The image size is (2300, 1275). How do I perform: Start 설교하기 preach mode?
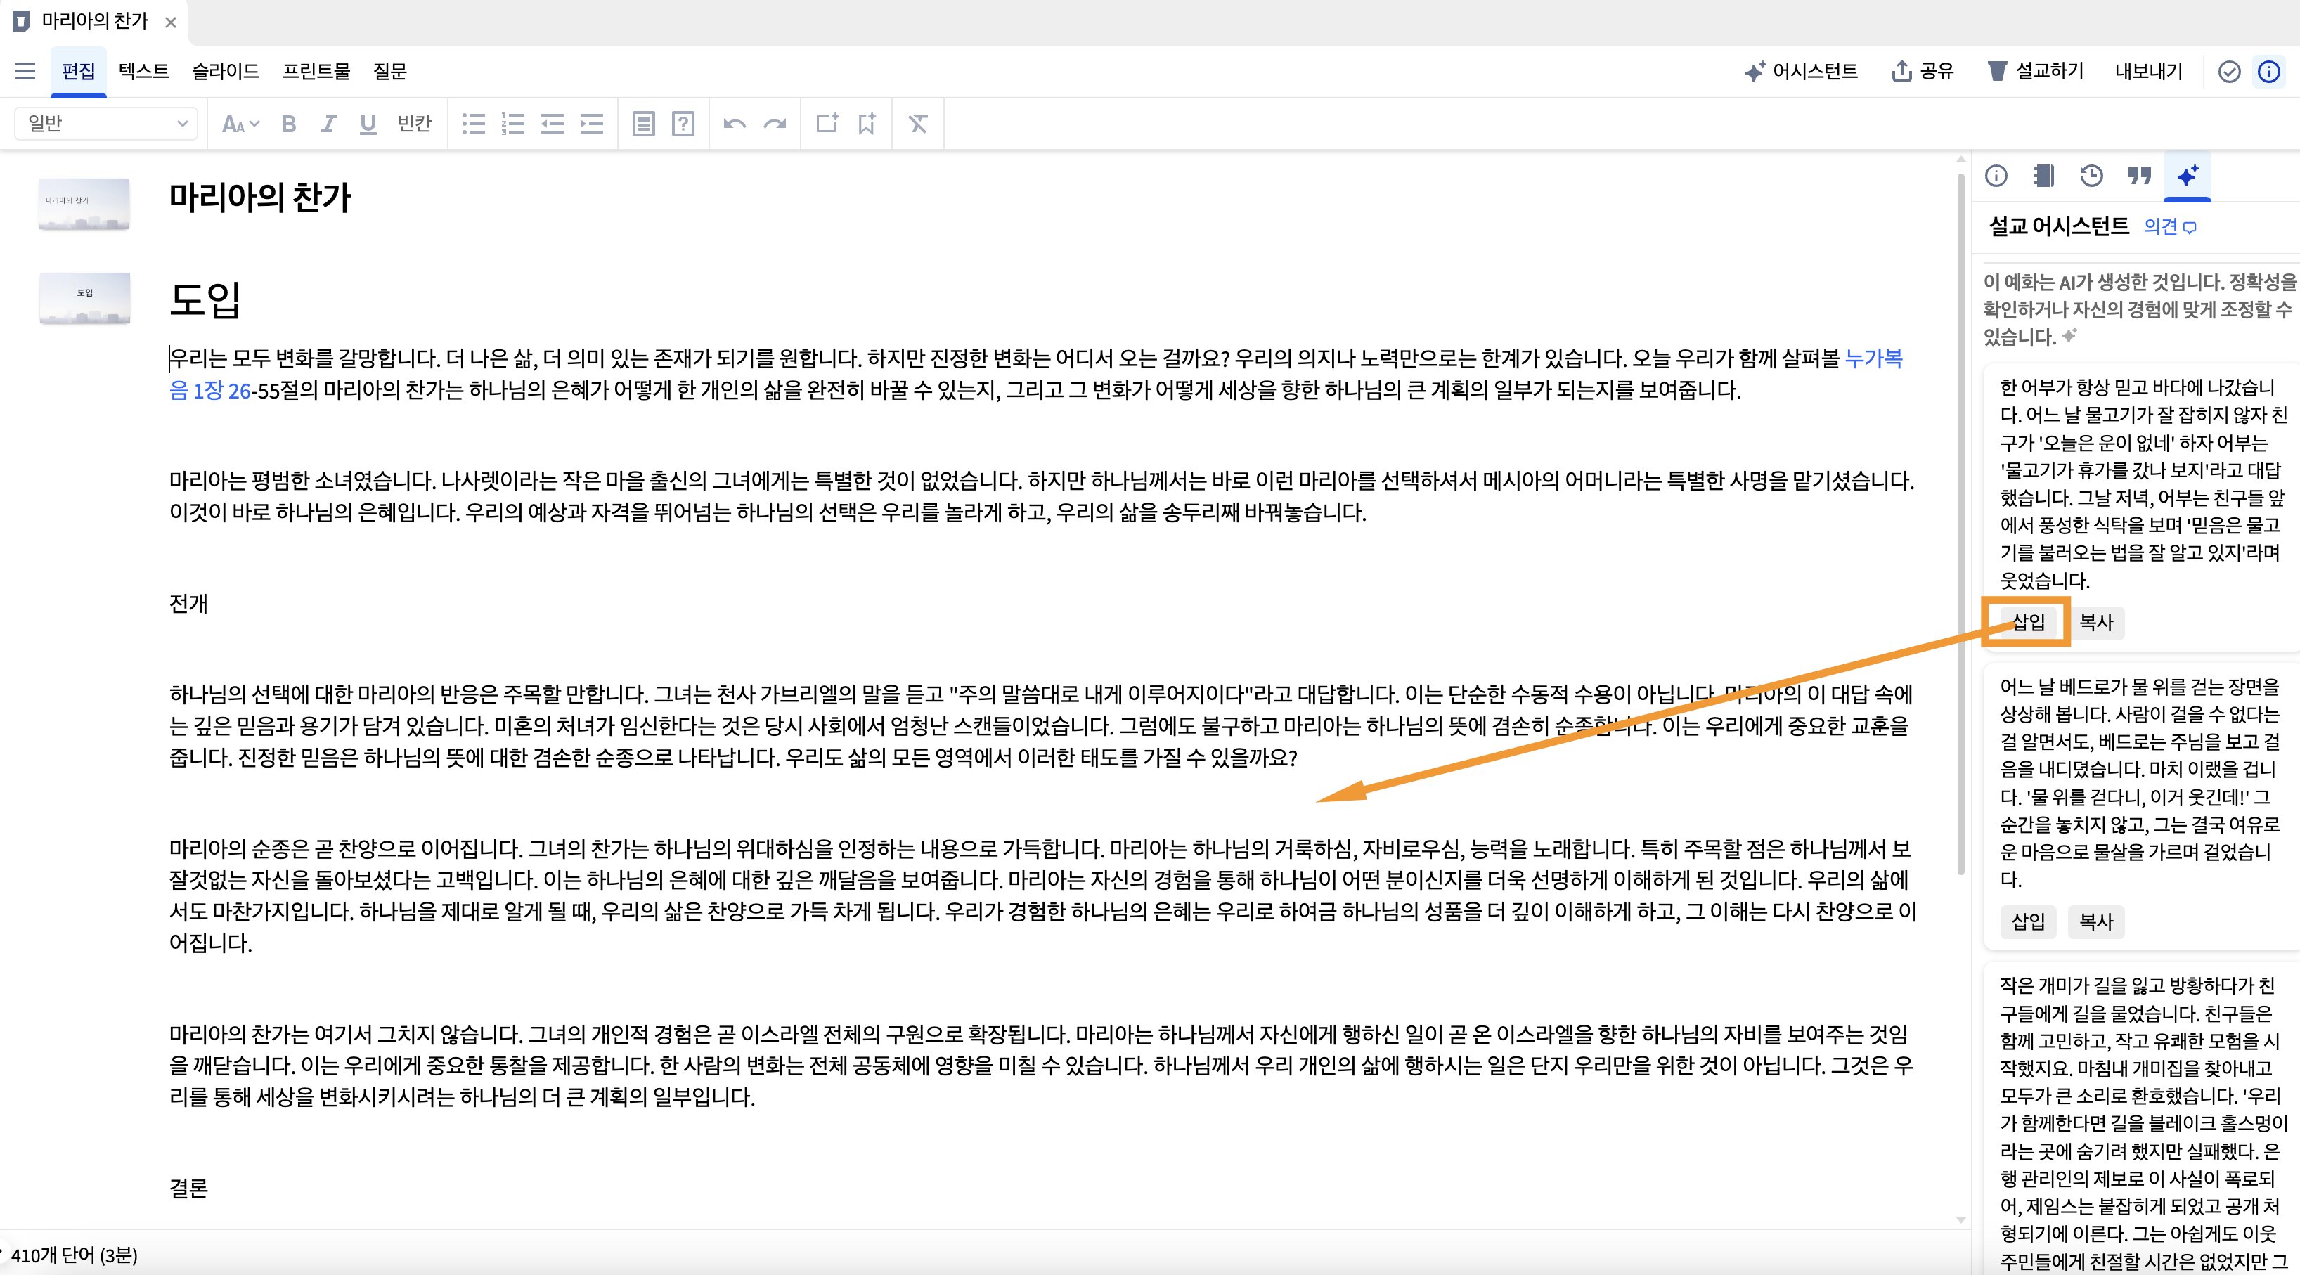(2036, 72)
